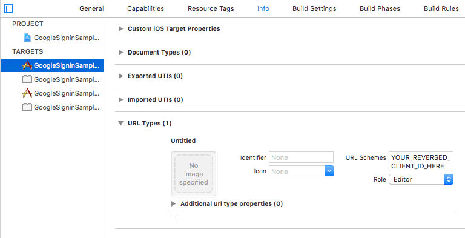Select the second app target icon in TARGETS
465x238 pixels.
click(x=27, y=93)
